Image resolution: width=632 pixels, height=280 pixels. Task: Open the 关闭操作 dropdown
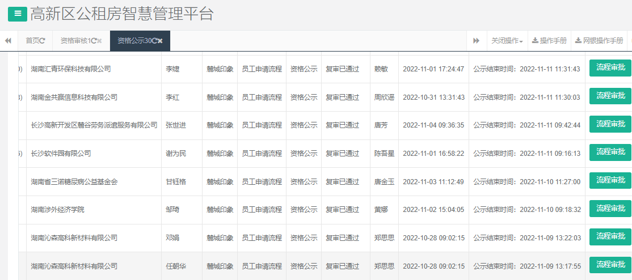click(507, 41)
